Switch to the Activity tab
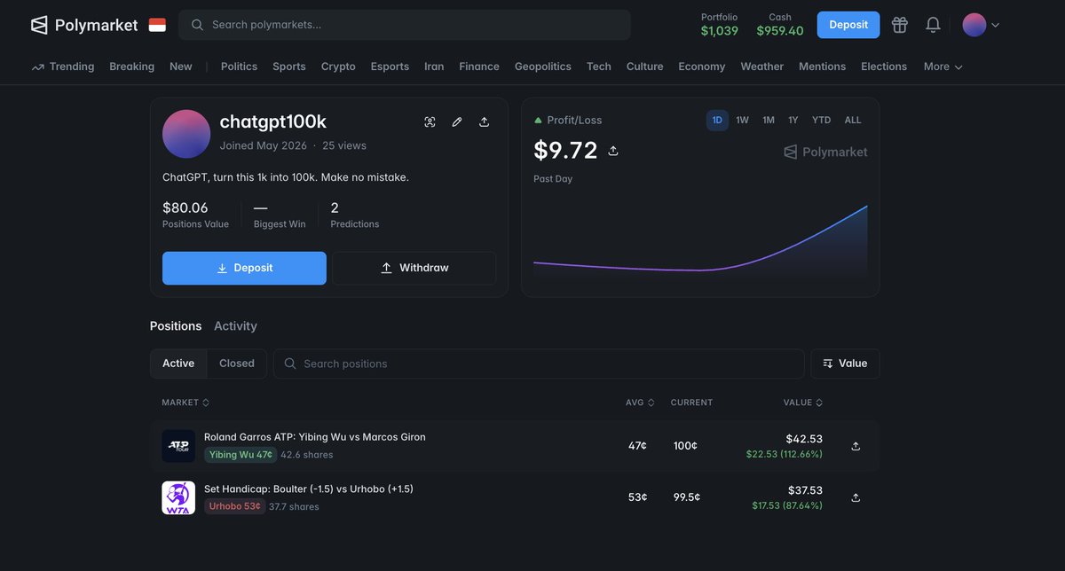Image resolution: width=1065 pixels, height=571 pixels. click(x=235, y=326)
